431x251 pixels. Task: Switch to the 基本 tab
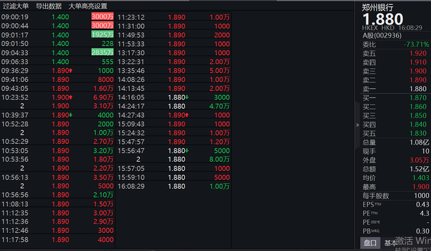(x=390, y=242)
